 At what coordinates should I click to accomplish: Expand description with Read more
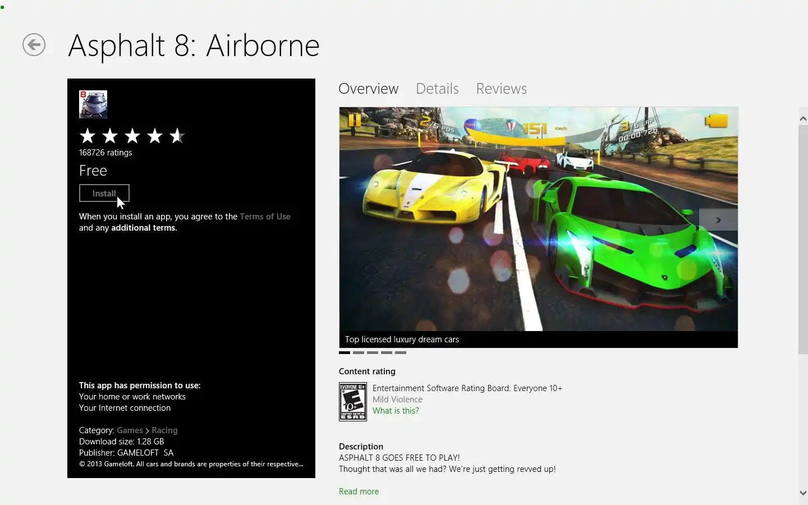coord(359,492)
